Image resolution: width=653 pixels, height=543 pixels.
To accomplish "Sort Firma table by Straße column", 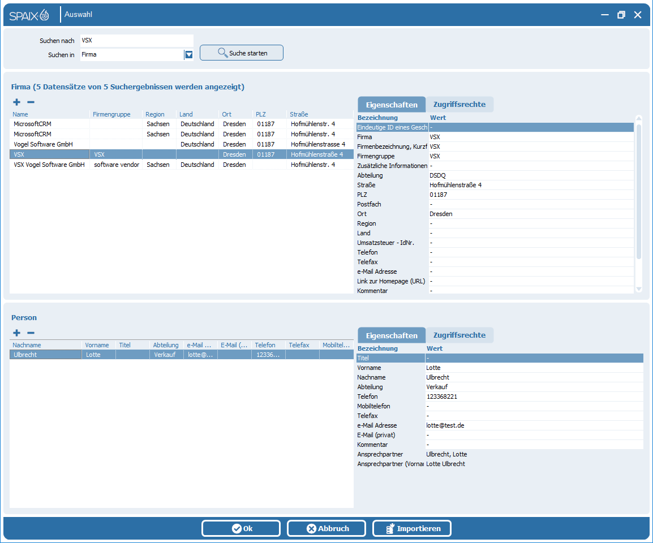I will (320, 114).
